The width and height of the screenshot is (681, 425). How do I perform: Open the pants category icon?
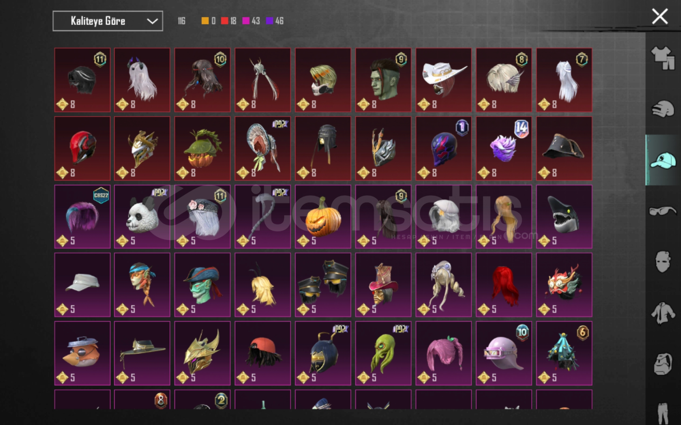tap(663, 413)
